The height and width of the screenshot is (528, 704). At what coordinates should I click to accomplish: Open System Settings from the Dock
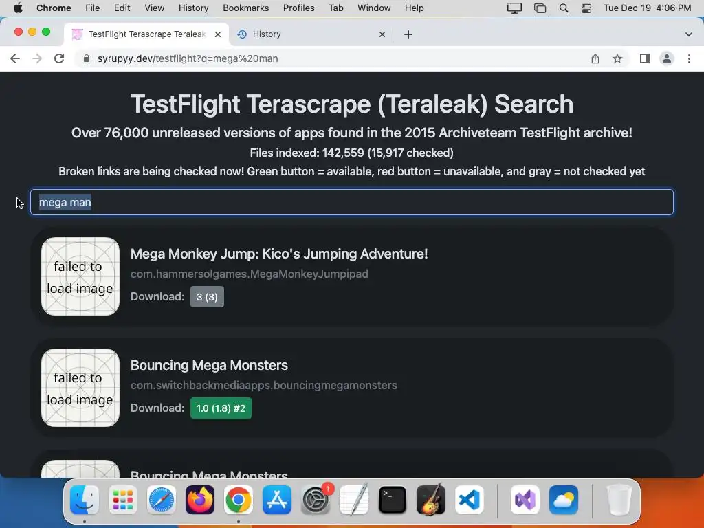point(315,500)
